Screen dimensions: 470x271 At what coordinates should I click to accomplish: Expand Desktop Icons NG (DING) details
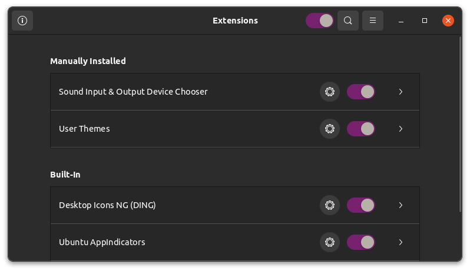pos(401,205)
